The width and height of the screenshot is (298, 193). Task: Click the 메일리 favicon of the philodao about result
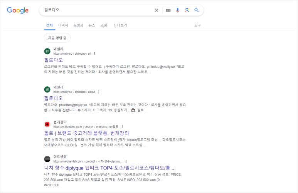pos(47,89)
